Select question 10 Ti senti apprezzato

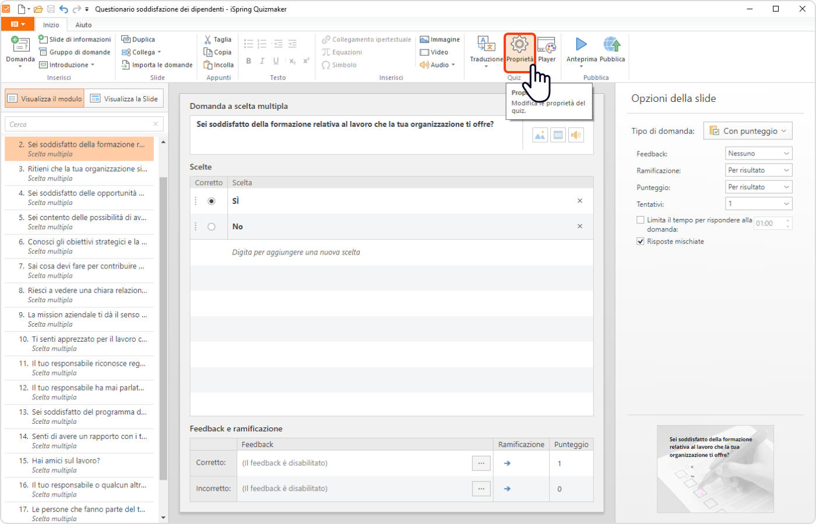pos(79,344)
